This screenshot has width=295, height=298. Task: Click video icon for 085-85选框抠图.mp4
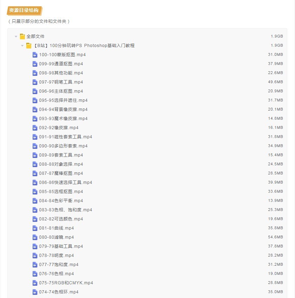click(35, 192)
